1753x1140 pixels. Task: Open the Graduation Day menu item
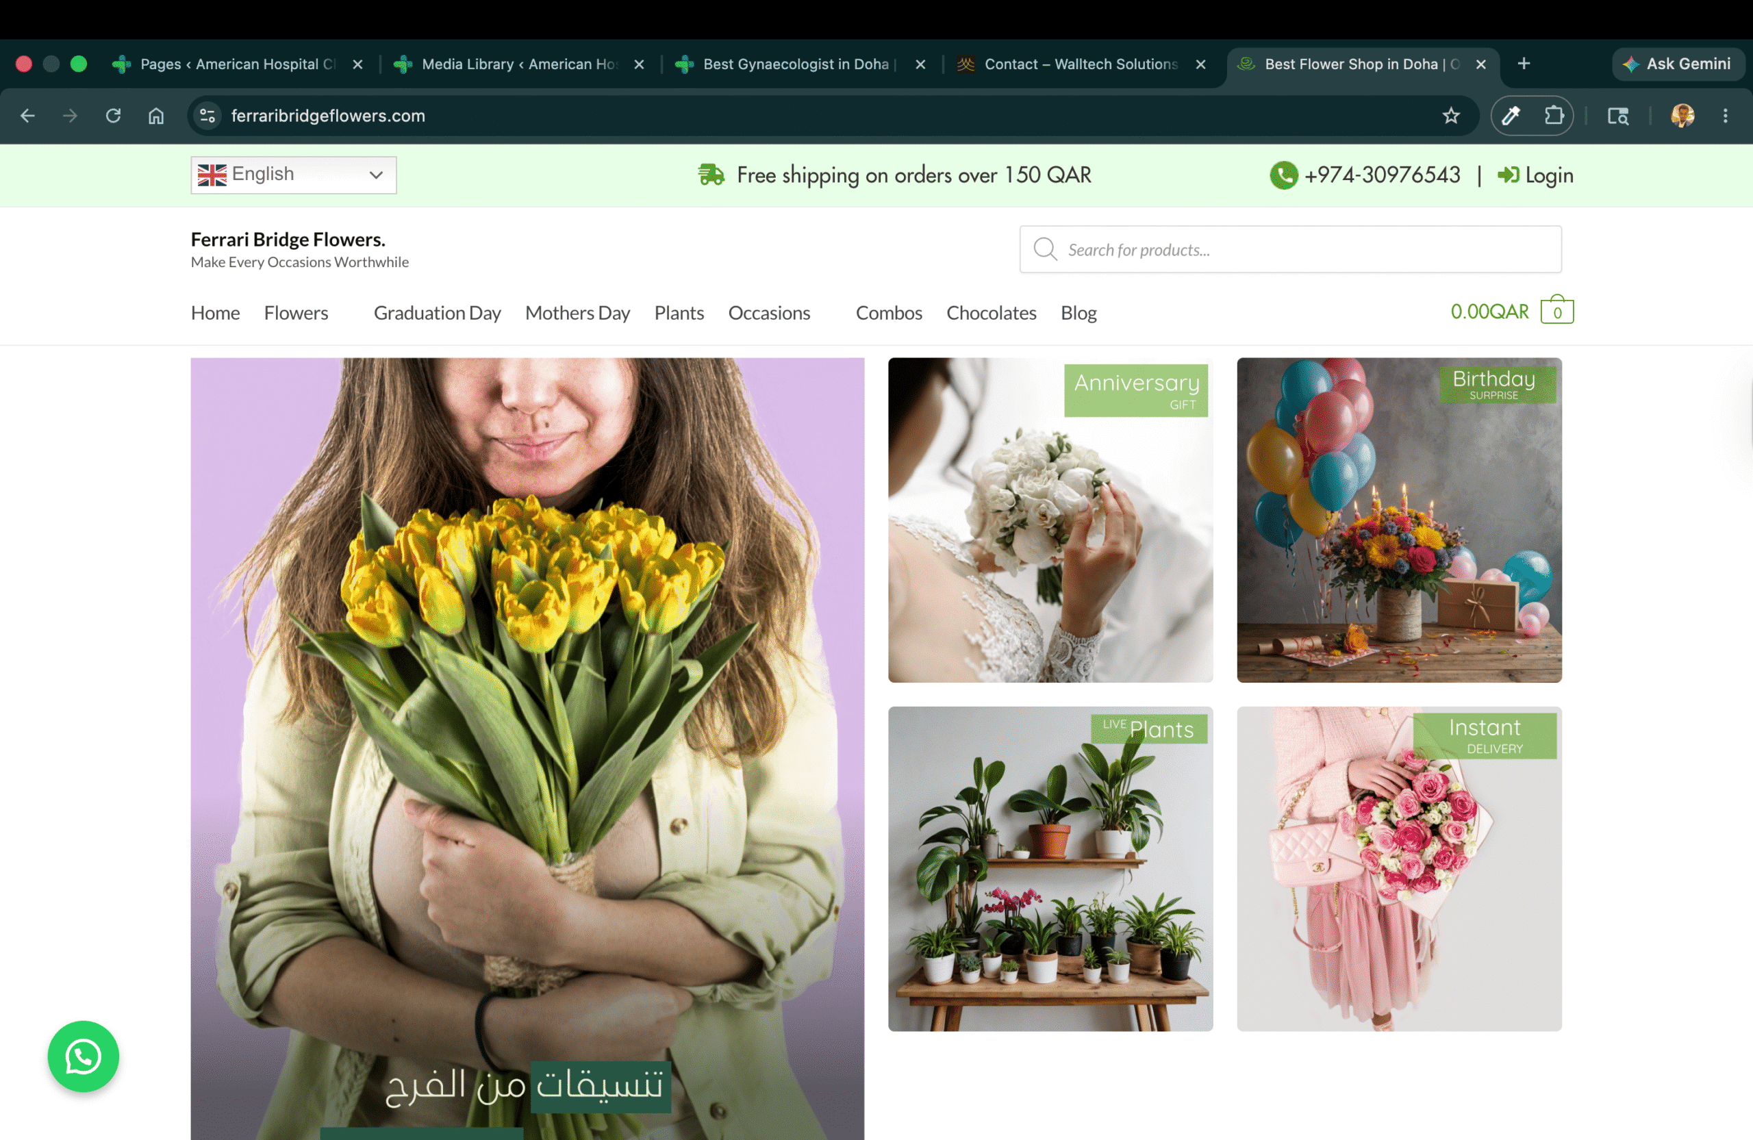(x=437, y=313)
